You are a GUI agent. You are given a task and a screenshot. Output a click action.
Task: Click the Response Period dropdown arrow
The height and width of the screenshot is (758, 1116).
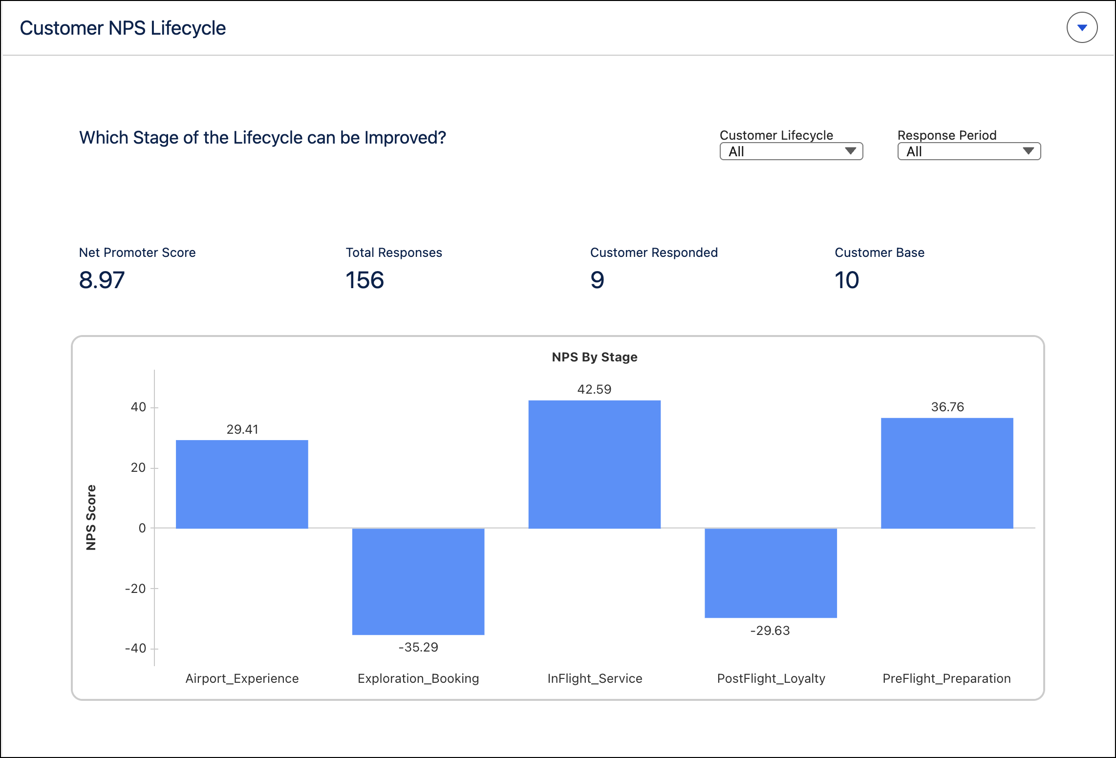1028,151
